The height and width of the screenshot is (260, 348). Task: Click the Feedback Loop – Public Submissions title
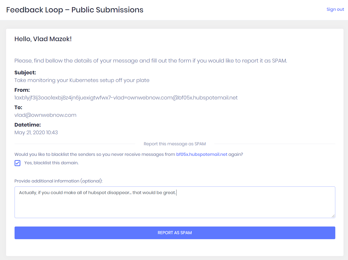[75, 10]
